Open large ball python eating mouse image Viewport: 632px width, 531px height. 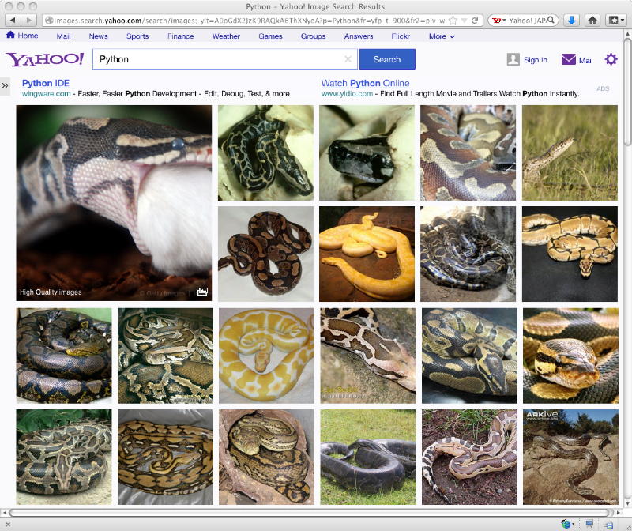click(114, 203)
